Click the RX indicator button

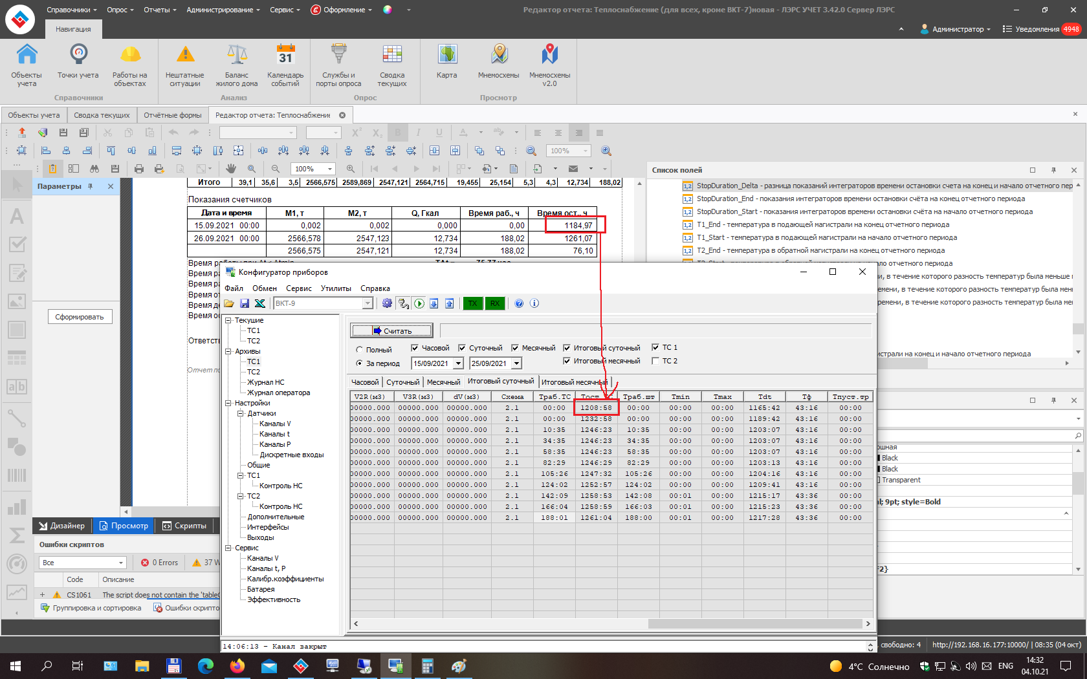click(495, 303)
